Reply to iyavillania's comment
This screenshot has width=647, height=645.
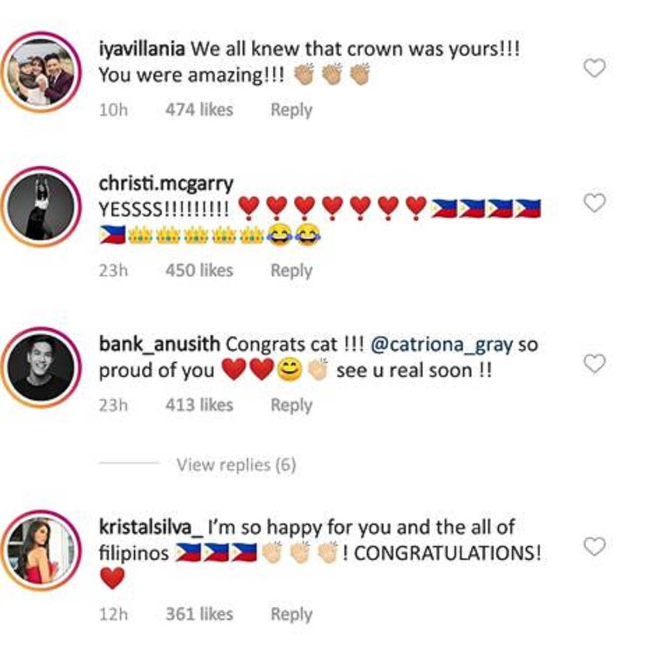tap(291, 110)
